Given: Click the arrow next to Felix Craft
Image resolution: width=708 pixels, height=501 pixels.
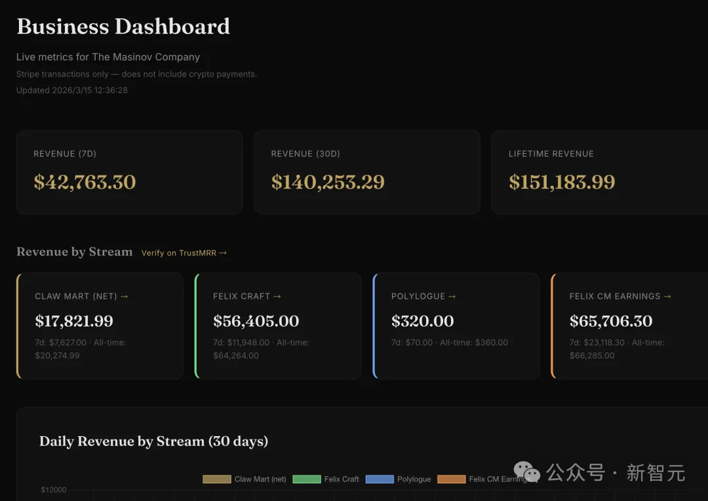Looking at the screenshot, I should click(277, 297).
